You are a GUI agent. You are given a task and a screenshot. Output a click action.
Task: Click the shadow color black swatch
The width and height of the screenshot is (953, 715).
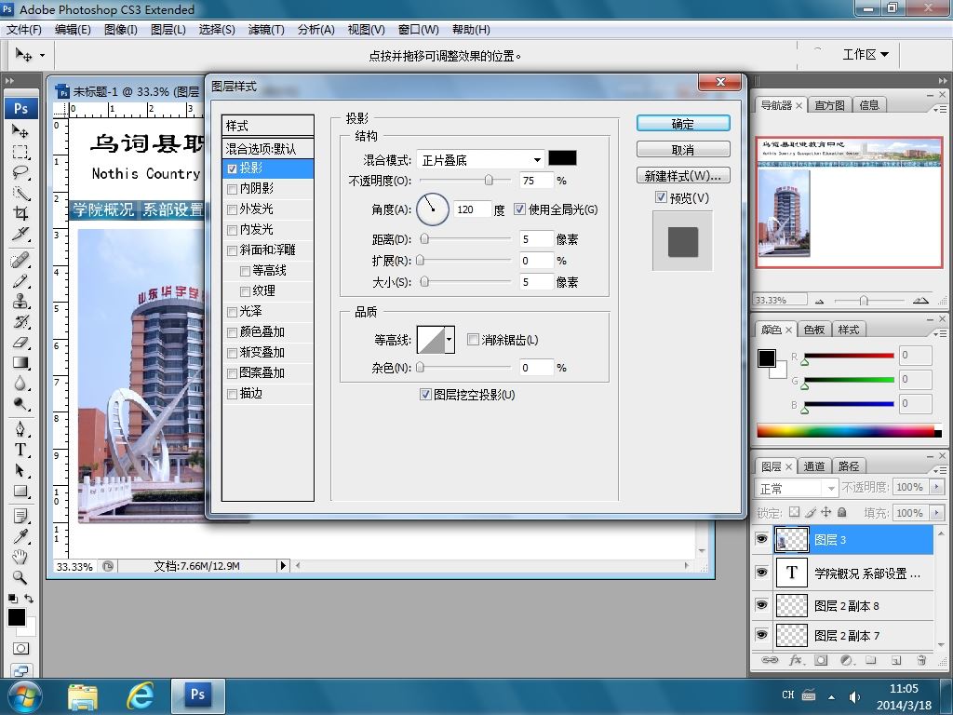[x=562, y=158]
